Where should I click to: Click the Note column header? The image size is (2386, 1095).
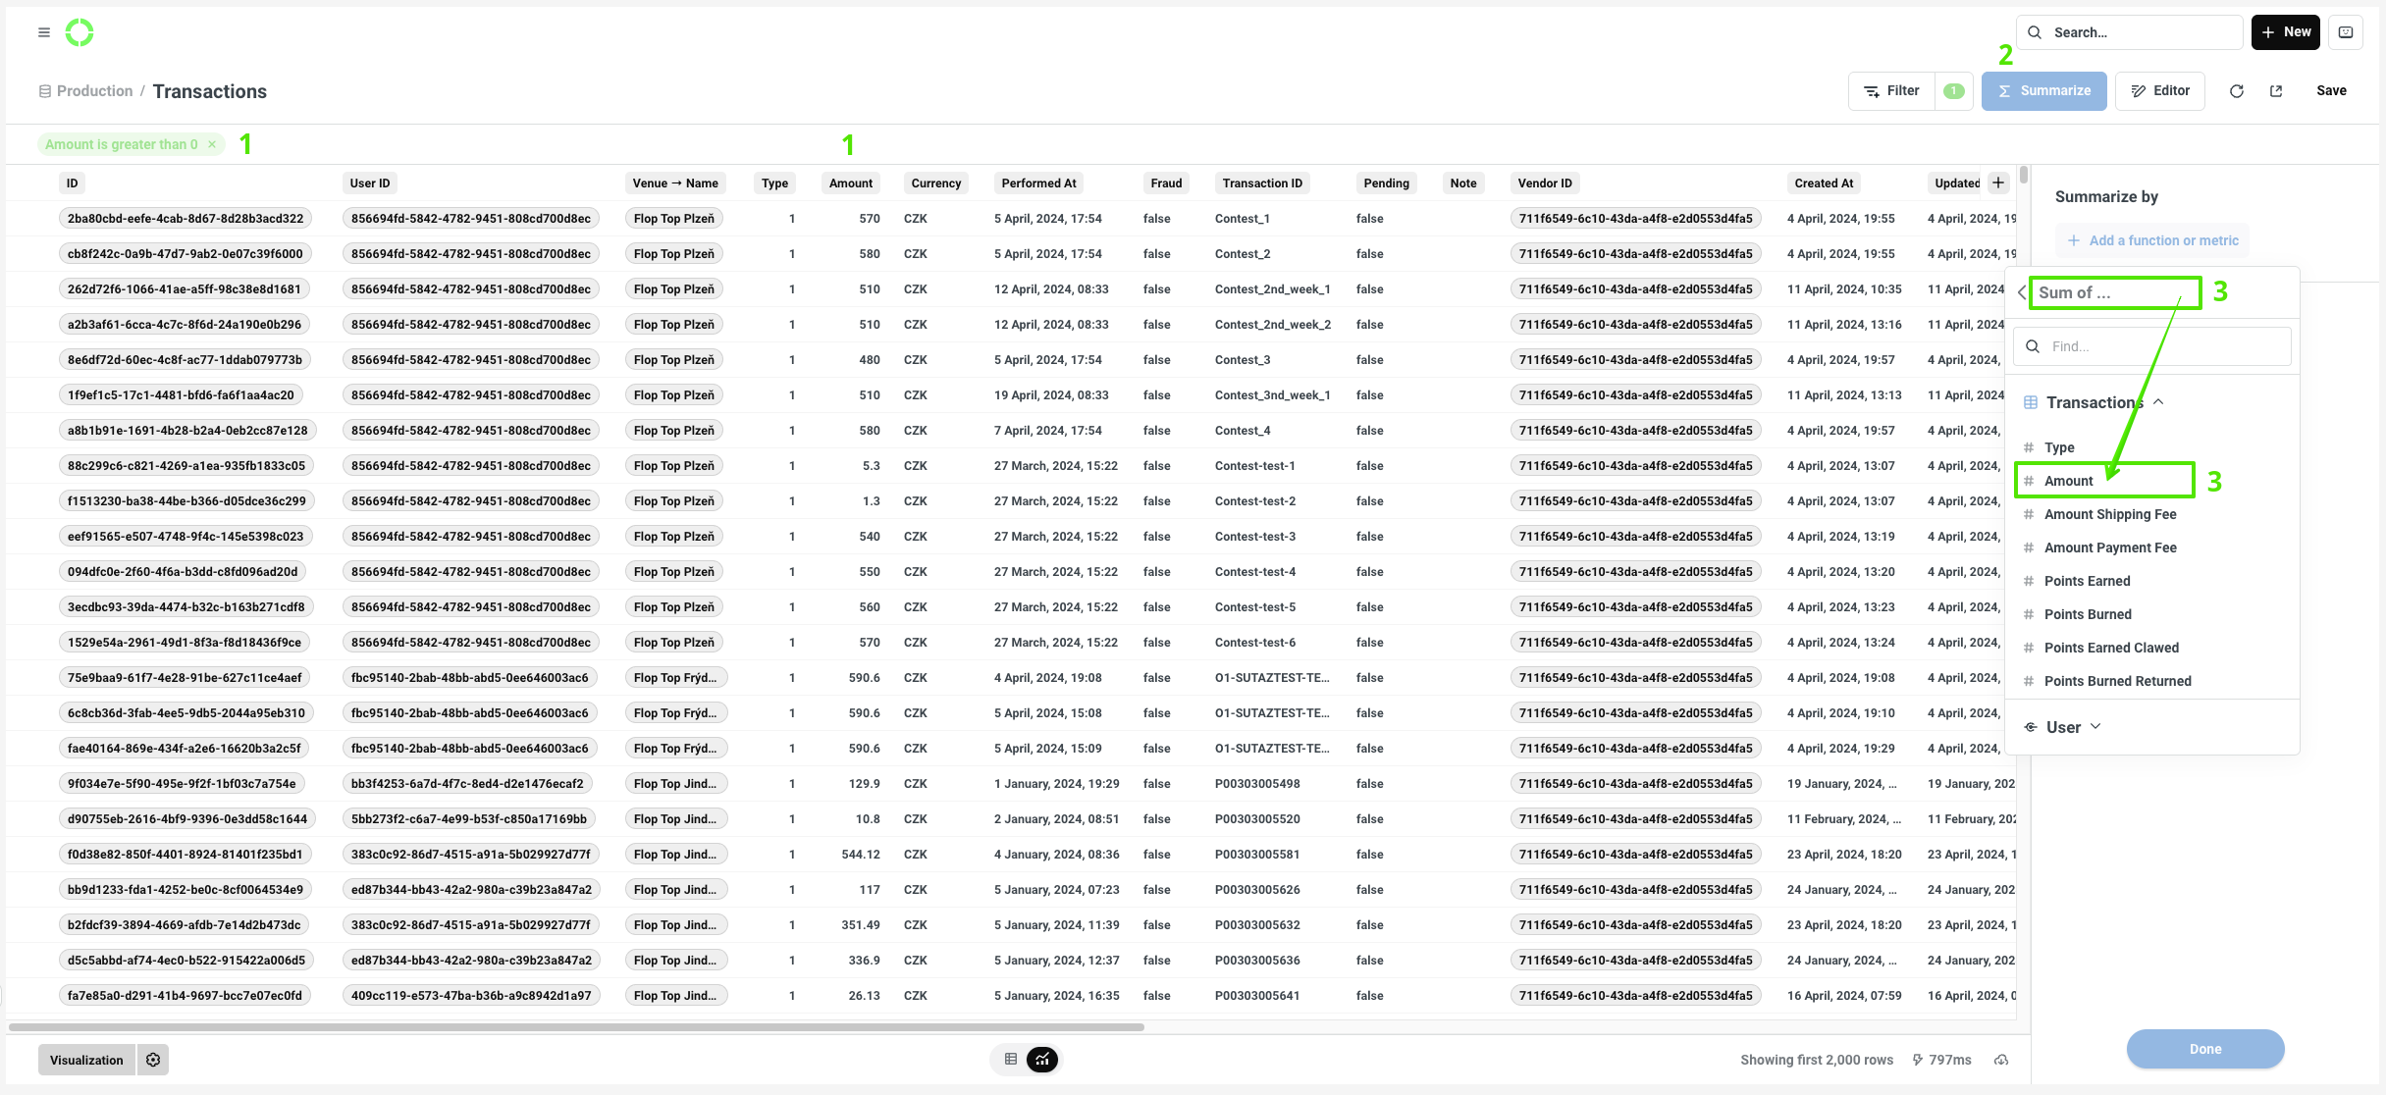[1462, 182]
